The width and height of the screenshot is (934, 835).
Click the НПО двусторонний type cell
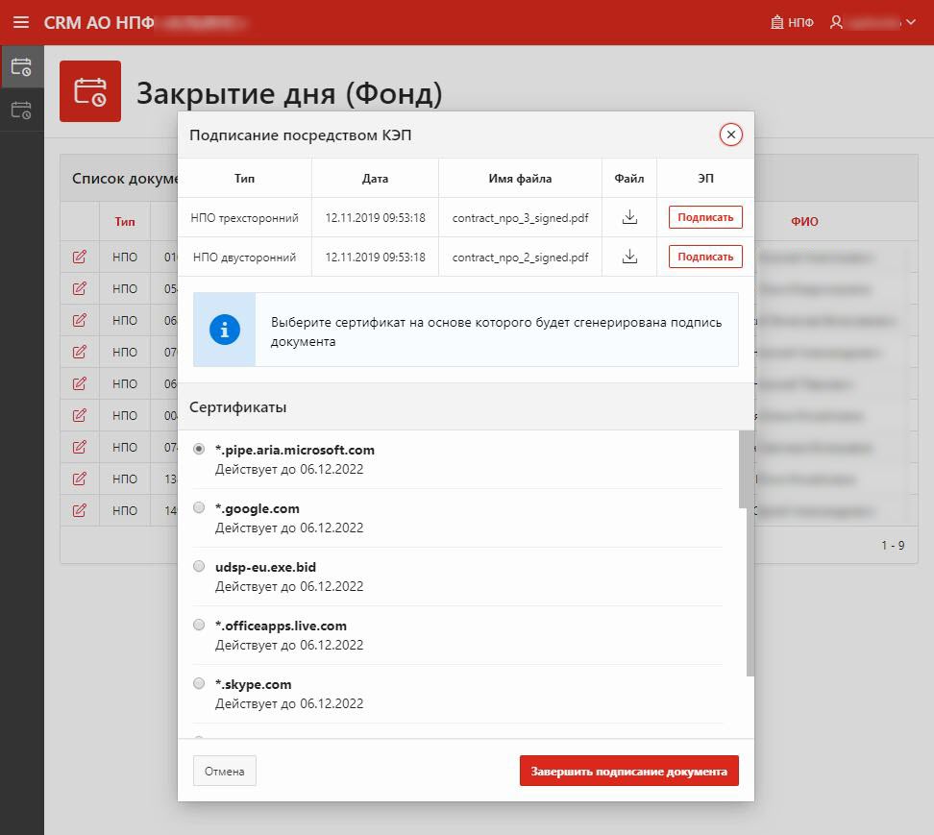(x=244, y=258)
